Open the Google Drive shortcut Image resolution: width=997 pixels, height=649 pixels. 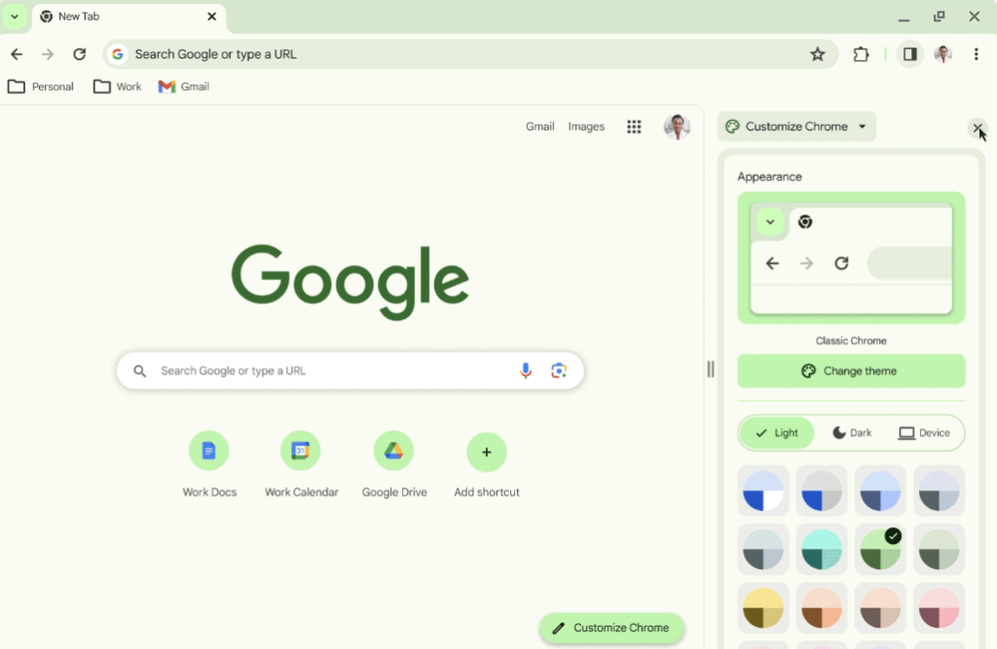(394, 465)
